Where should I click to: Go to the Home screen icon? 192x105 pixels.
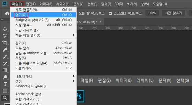point(7,13)
